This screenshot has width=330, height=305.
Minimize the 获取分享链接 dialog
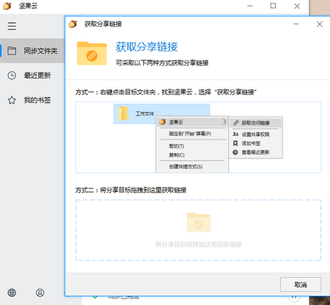point(296,24)
